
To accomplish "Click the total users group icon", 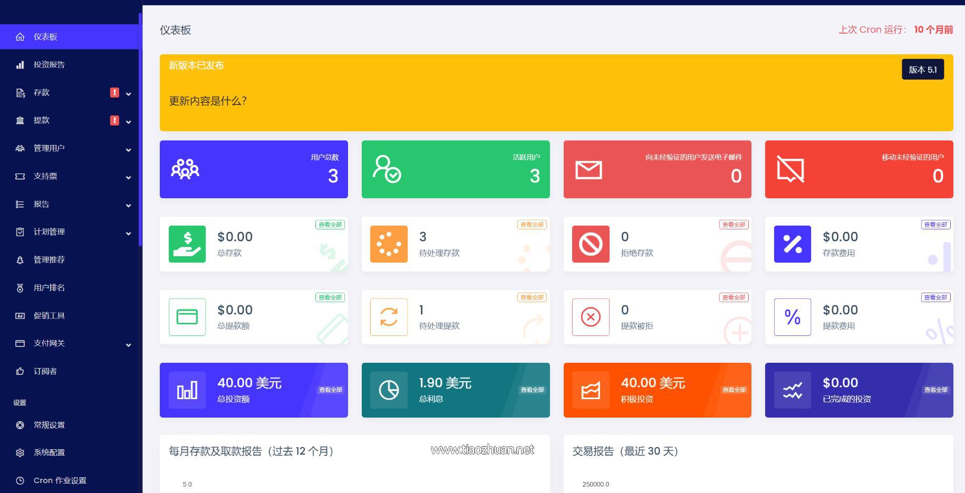I will 185,169.
